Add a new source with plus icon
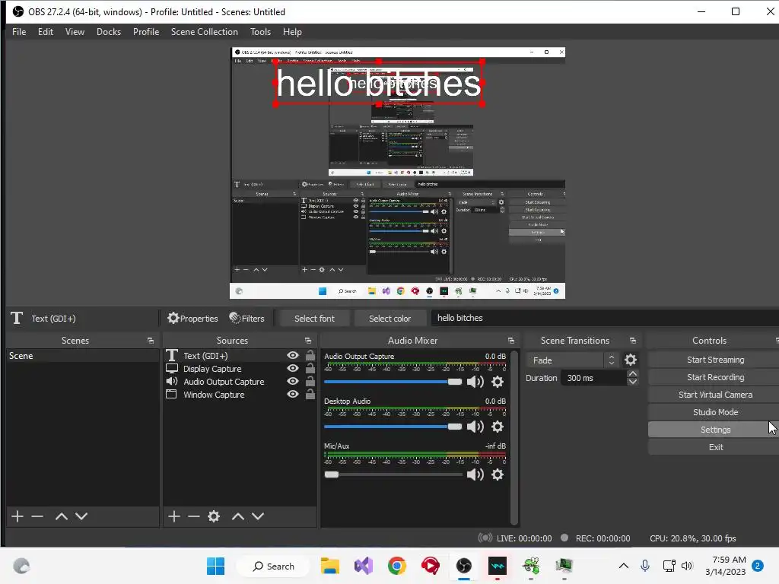Image resolution: width=779 pixels, height=584 pixels. point(174,516)
